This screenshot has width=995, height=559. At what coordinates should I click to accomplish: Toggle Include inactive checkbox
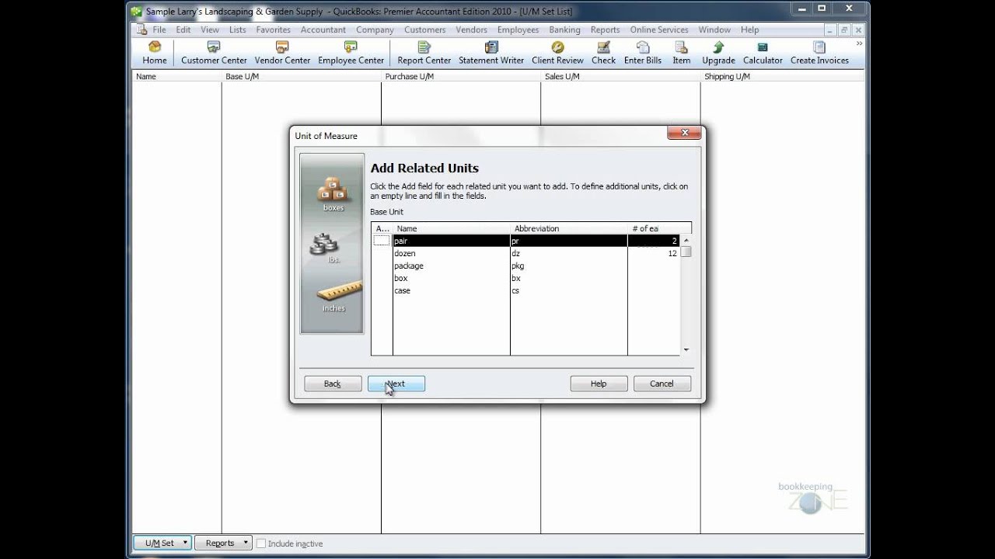pos(261,543)
